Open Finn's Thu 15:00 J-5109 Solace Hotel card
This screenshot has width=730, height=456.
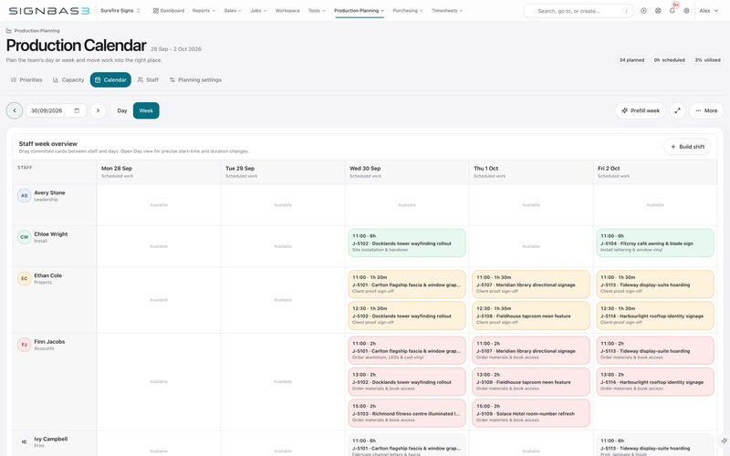coord(531,413)
